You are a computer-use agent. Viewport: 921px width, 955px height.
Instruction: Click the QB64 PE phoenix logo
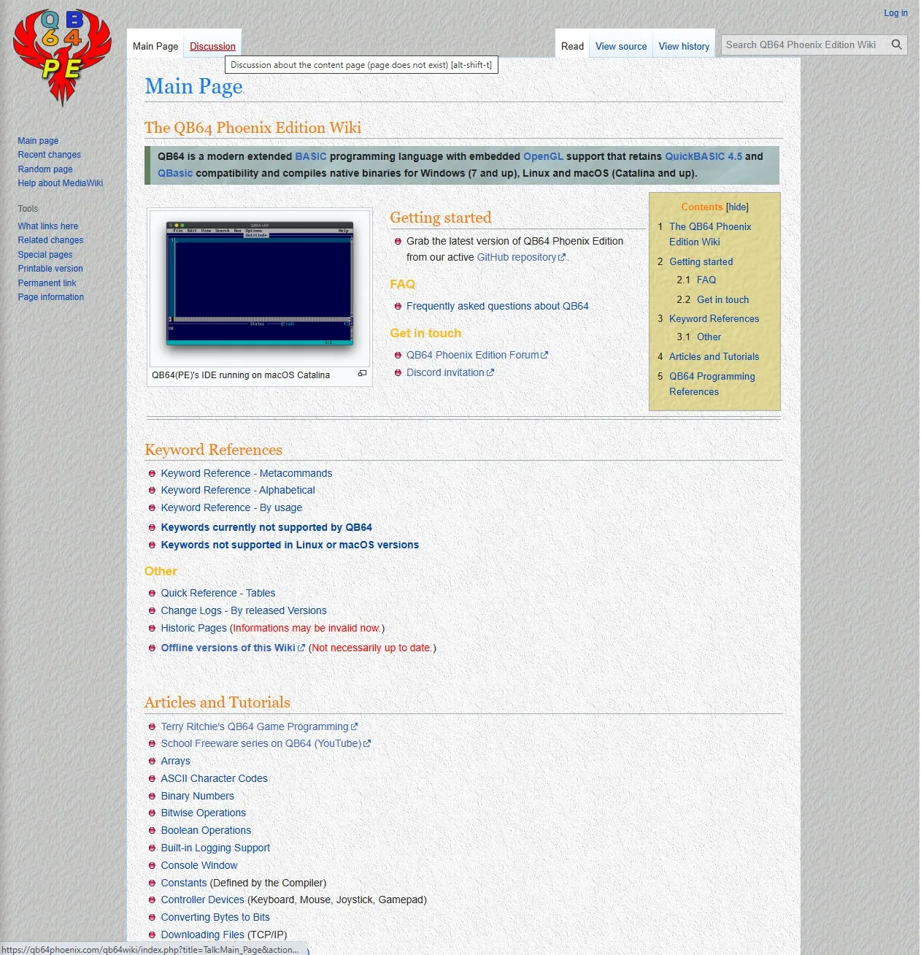pos(62,57)
